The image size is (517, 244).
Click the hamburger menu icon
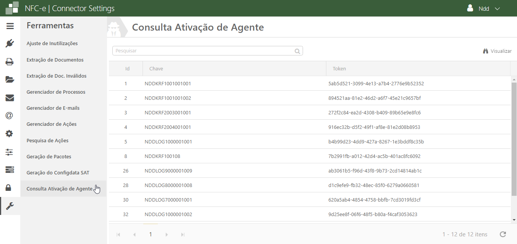point(10,26)
